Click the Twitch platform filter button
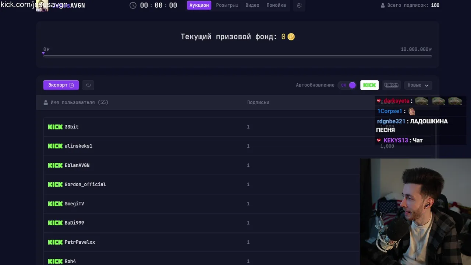This screenshot has height=265, width=471. point(391,85)
